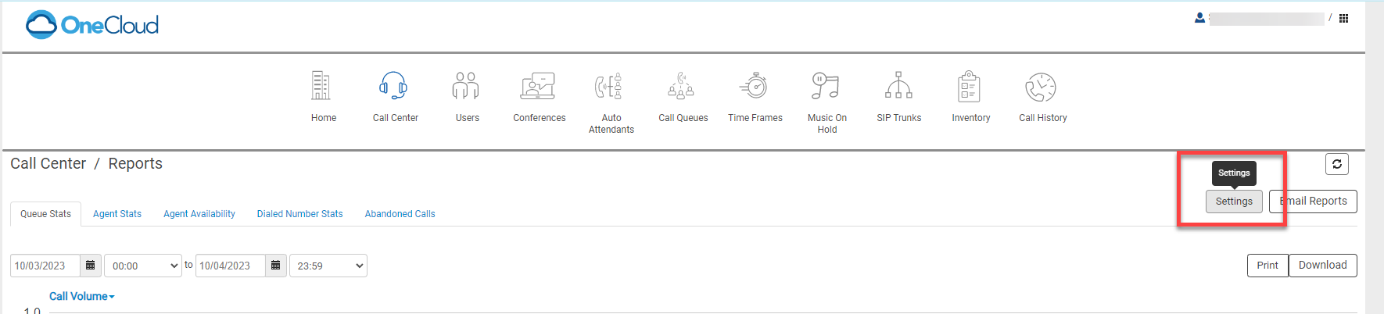Image resolution: width=1384 pixels, height=314 pixels.
Task: Open the Music On Hold icon
Action: pyautogui.click(x=825, y=86)
